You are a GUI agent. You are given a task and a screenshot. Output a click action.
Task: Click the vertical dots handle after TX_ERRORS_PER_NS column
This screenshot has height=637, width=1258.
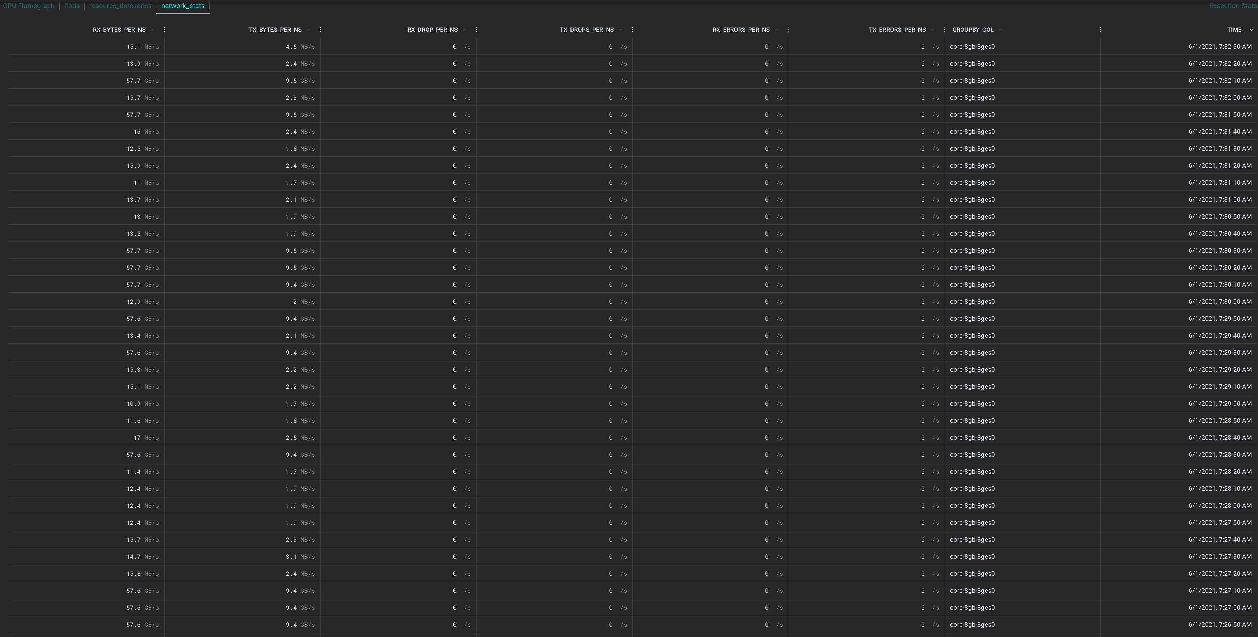[944, 30]
